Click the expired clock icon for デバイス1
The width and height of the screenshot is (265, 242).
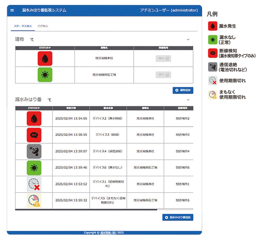tap(34, 184)
